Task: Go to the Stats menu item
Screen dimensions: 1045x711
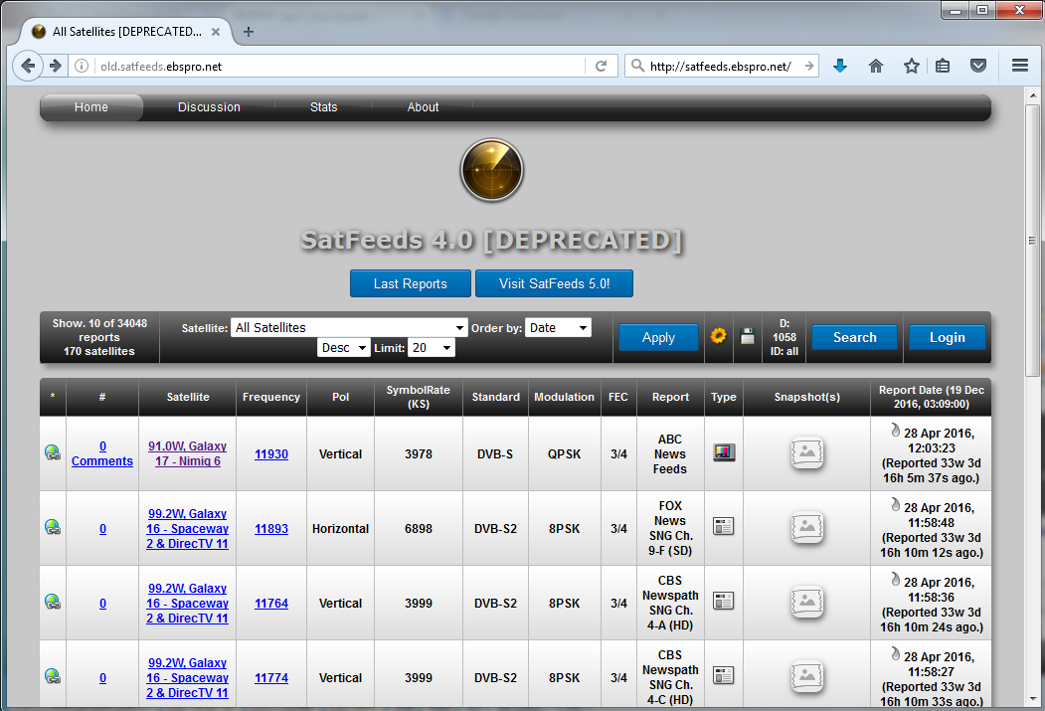Action: point(323,107)
